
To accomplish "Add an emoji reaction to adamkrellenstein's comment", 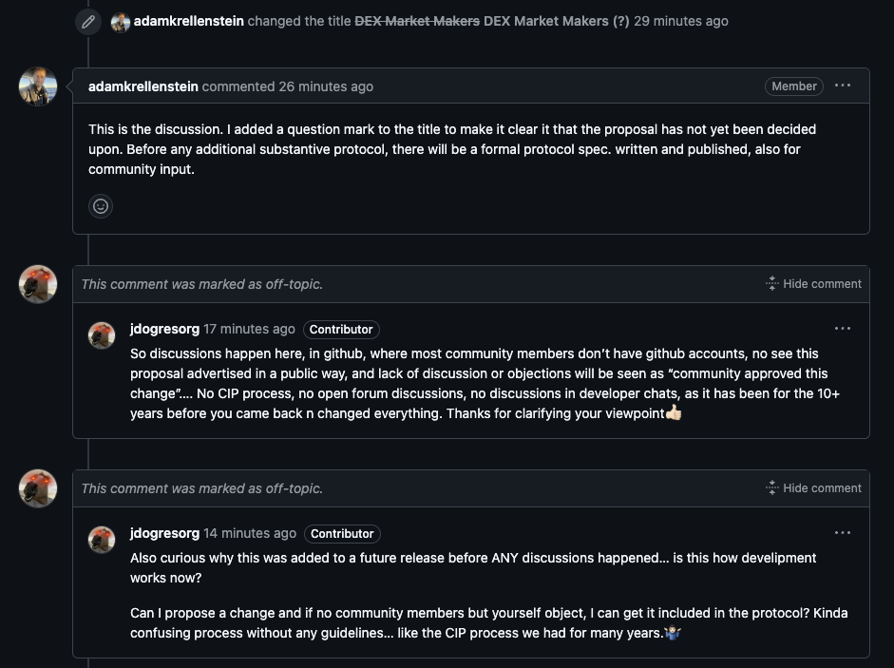I will [101, 206].
